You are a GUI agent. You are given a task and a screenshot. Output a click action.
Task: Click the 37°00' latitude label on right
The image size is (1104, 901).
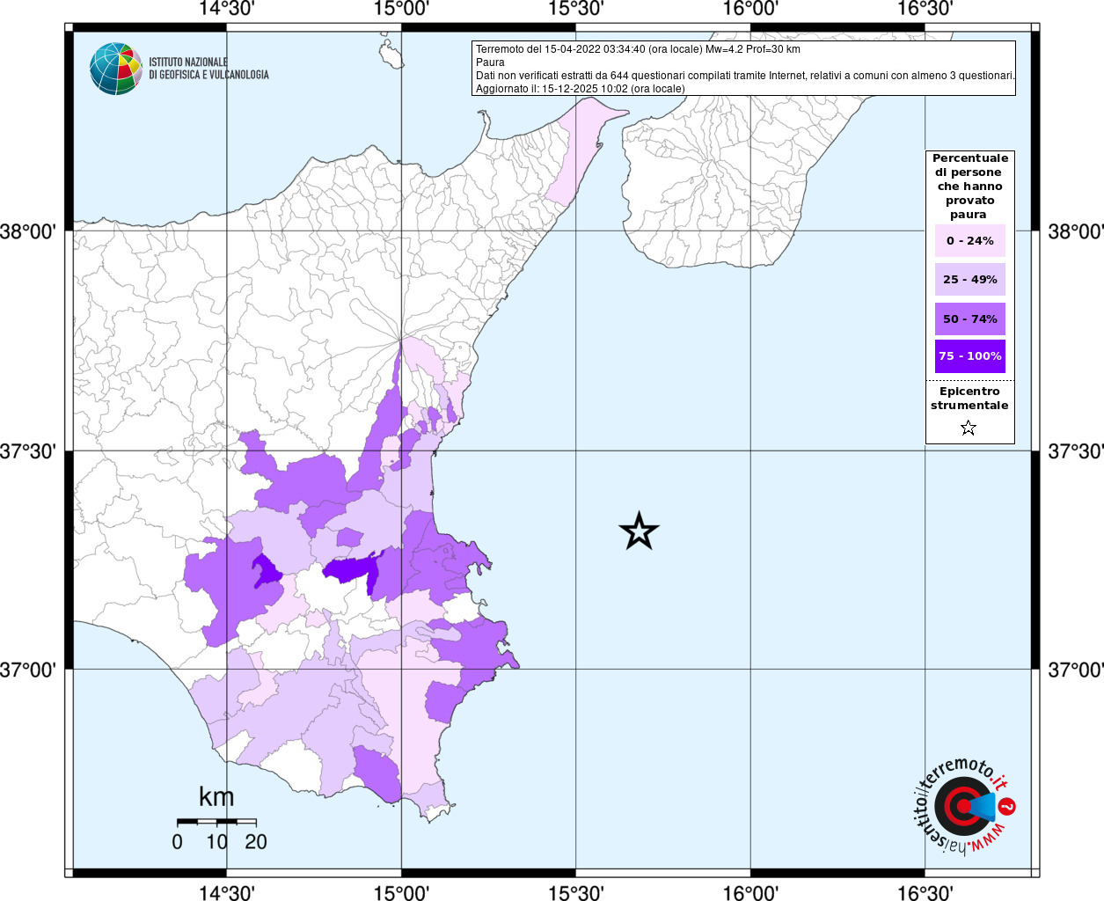(1075, 670)
